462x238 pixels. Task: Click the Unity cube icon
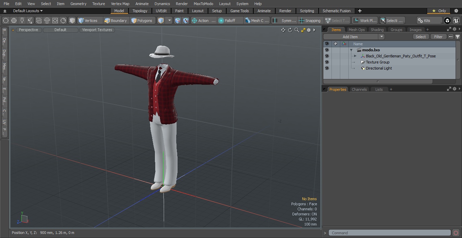click(447, 21)
